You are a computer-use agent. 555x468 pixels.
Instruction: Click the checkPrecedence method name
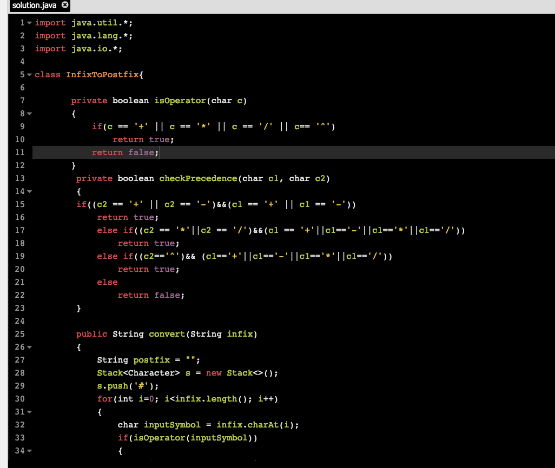[199, 178]
